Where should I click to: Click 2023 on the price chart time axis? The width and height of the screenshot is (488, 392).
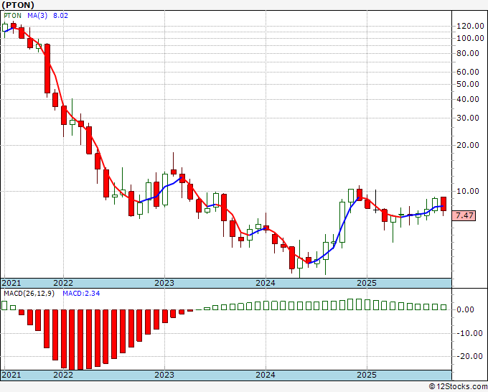coord(164,283)
